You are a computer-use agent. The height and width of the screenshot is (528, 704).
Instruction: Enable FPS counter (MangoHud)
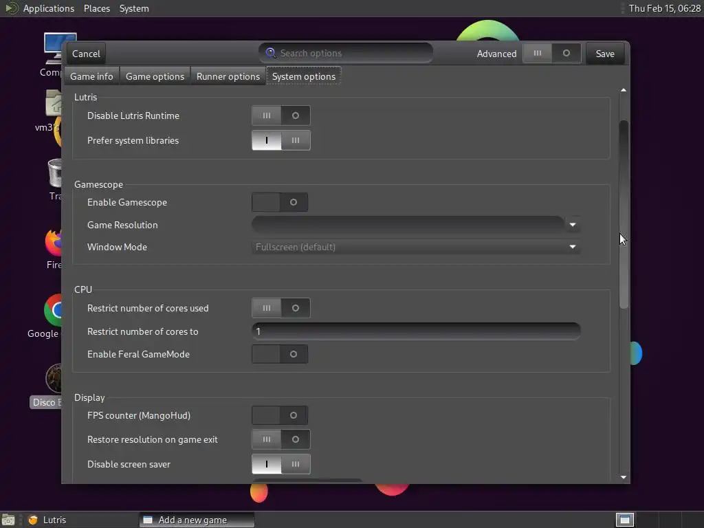280,415
